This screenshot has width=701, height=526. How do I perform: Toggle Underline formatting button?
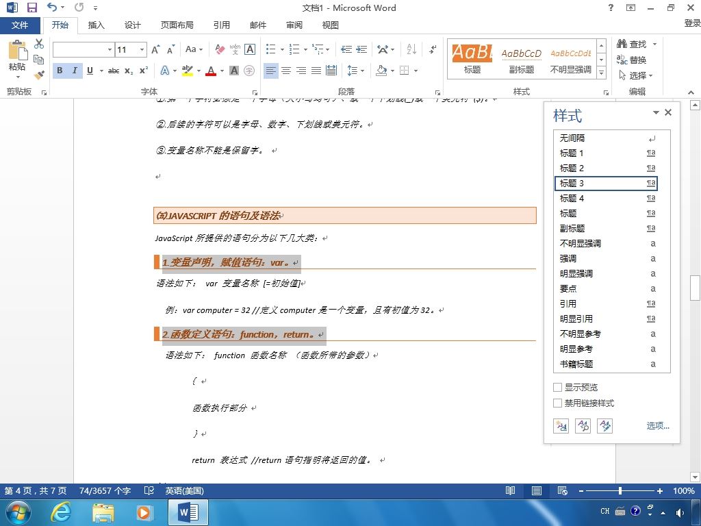[90, 71]
